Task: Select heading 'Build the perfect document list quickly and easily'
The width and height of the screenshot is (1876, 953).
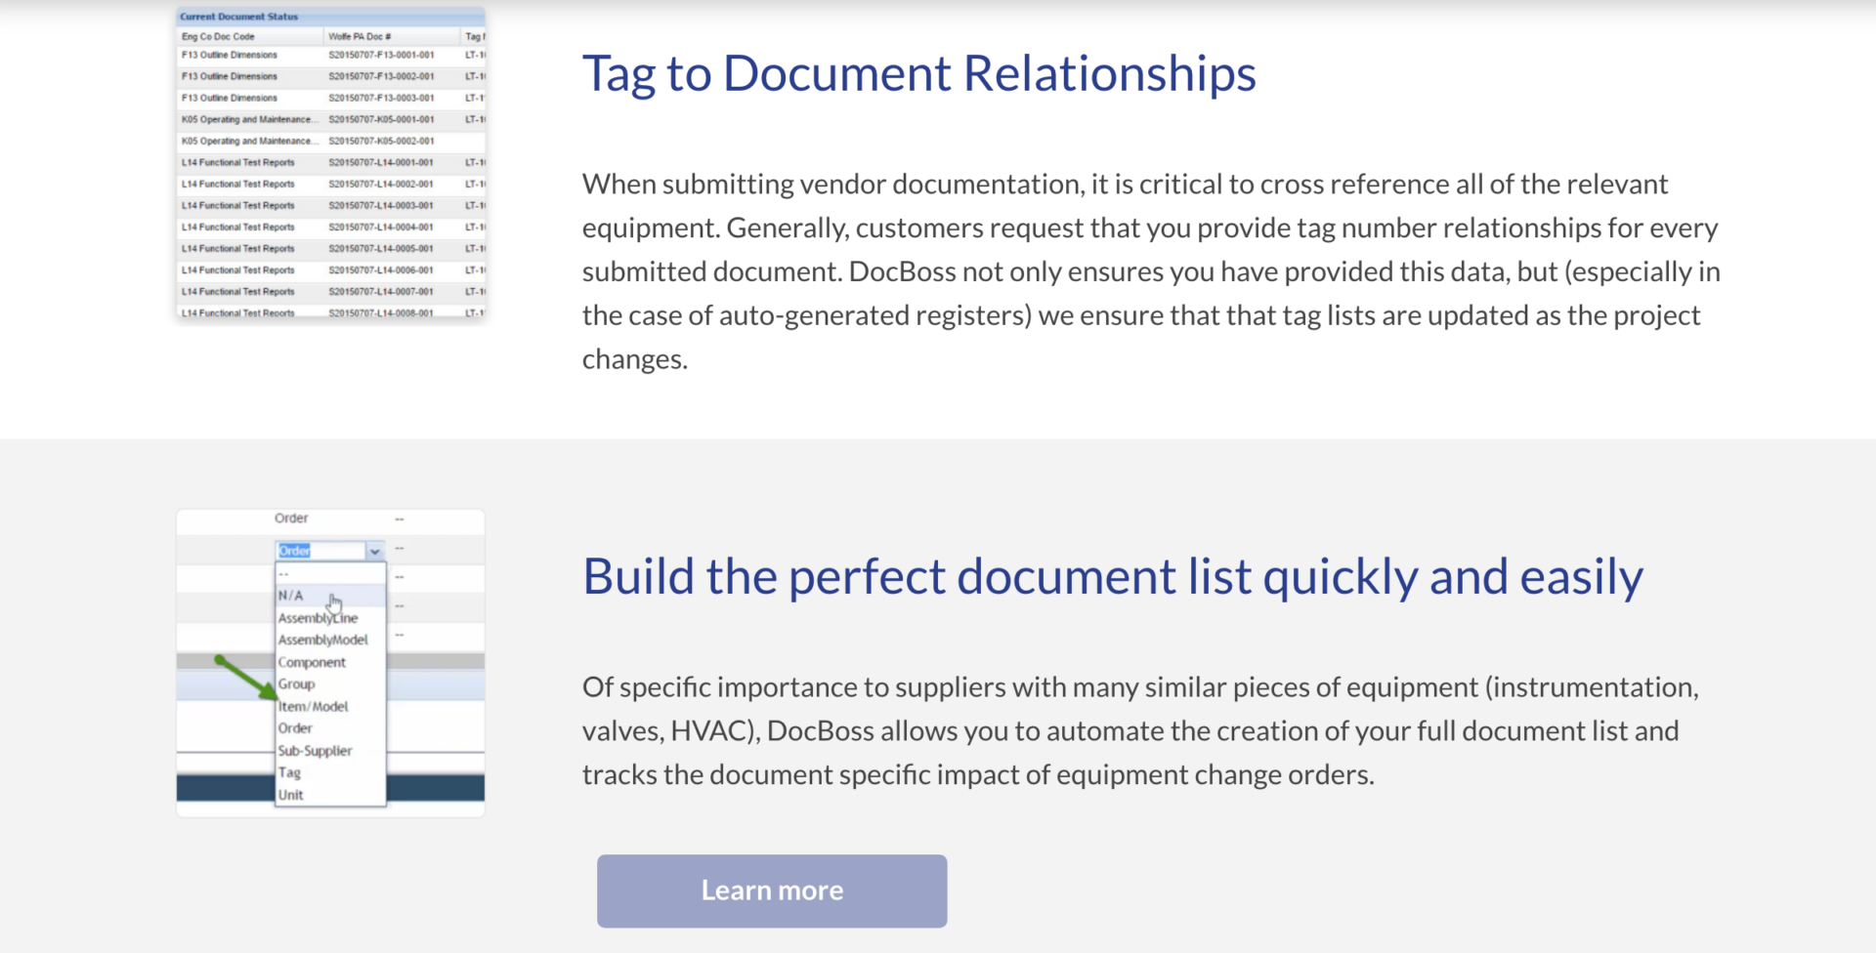Action: pyautogui.click(x=1113, y=576)
